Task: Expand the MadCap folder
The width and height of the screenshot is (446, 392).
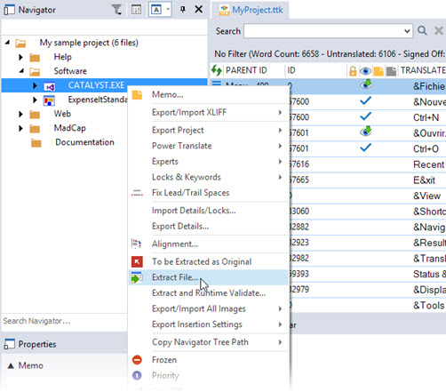Action: click(20, 128)
